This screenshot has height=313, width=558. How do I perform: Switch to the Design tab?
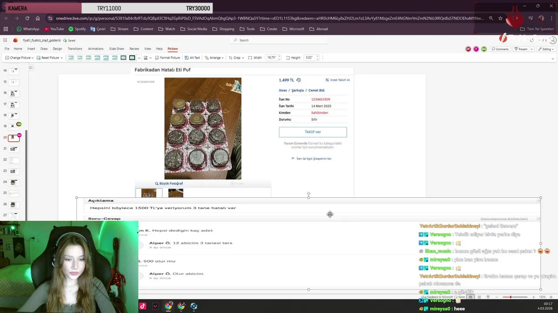click(57, 49)
